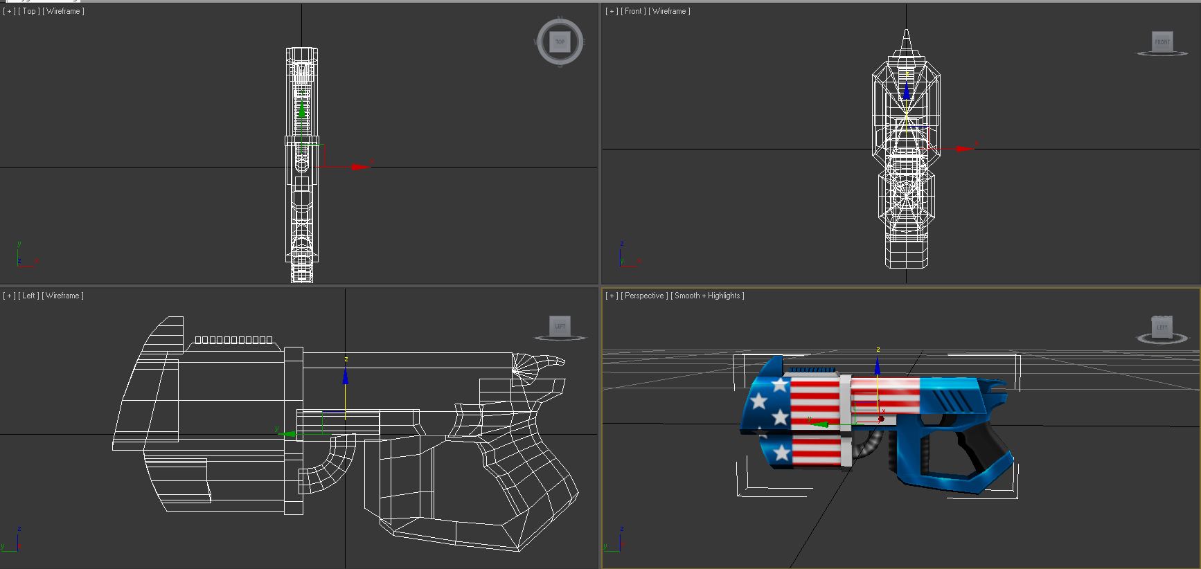Click the Left viewport ViewCube face

pyautogui.click(x=560, y=326)
